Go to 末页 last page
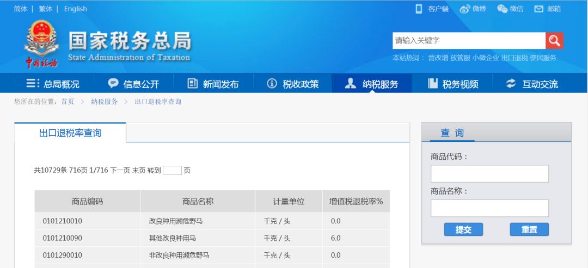This screenshot has width=588, height=268. [138, 171]
